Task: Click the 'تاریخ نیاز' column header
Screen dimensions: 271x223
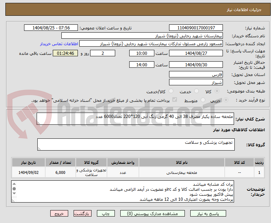Action: pos(28,163)
